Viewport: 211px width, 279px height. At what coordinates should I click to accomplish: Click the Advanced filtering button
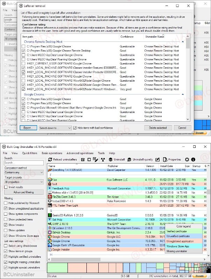(24, 192)
